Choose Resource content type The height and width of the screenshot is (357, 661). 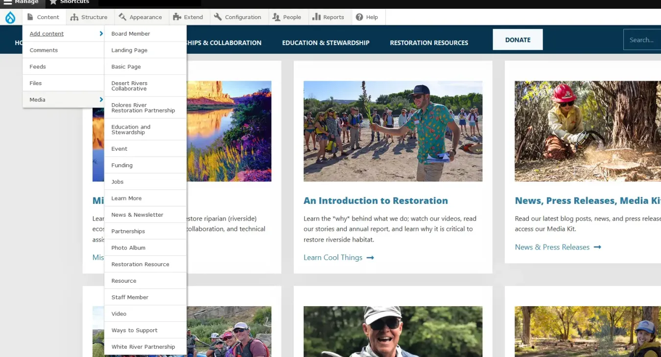click(x=145, y=281)
